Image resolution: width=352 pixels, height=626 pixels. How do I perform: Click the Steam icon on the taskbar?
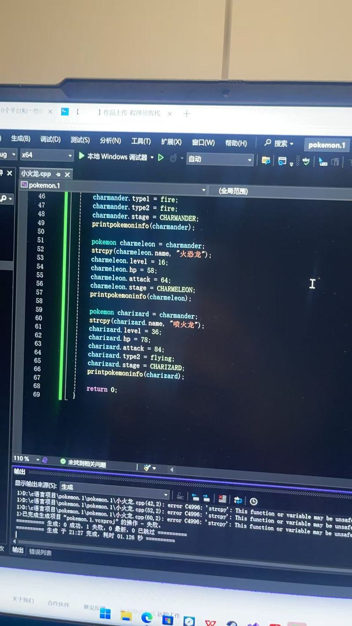coord(232,623)
